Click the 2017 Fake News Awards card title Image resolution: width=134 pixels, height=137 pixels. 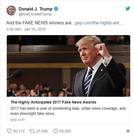point(53,102)
